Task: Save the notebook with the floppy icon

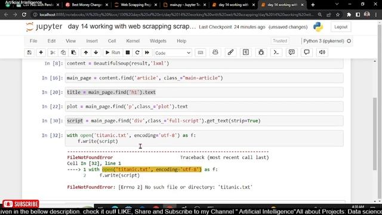Action: pyautogui.click(x=29, y=53)
